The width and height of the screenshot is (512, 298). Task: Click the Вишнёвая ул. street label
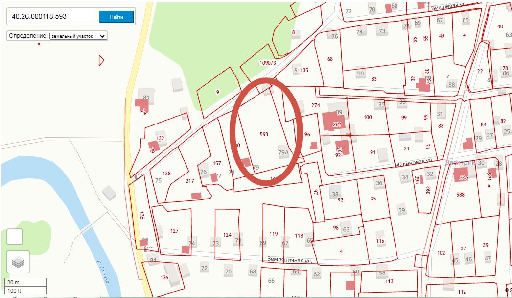[447, 6]
